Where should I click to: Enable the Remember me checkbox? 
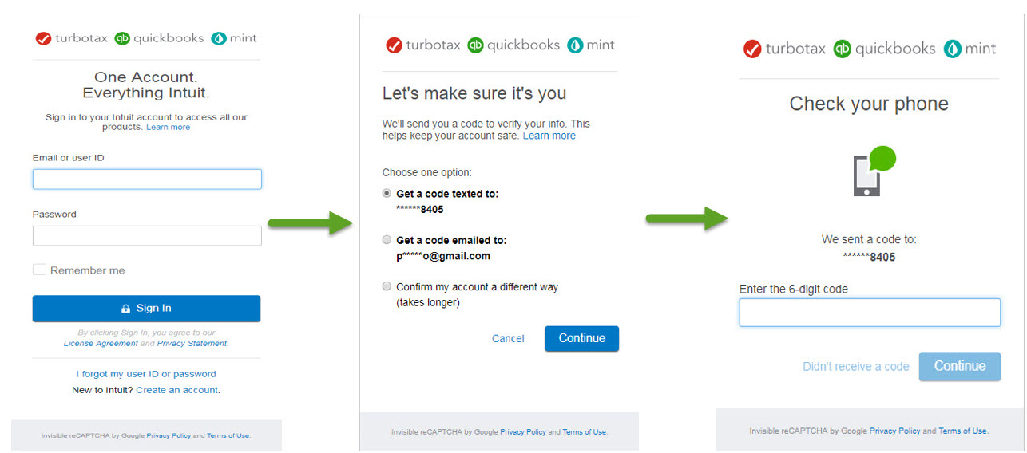point(39,270)
